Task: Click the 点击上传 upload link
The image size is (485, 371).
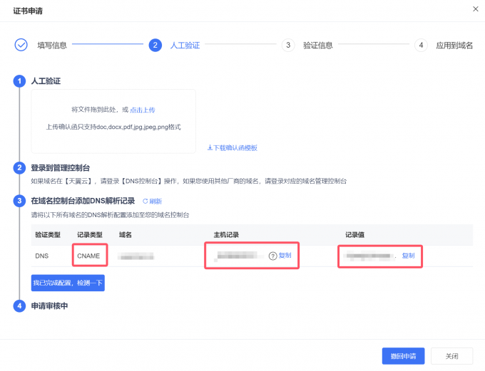Action: (142, 110)
